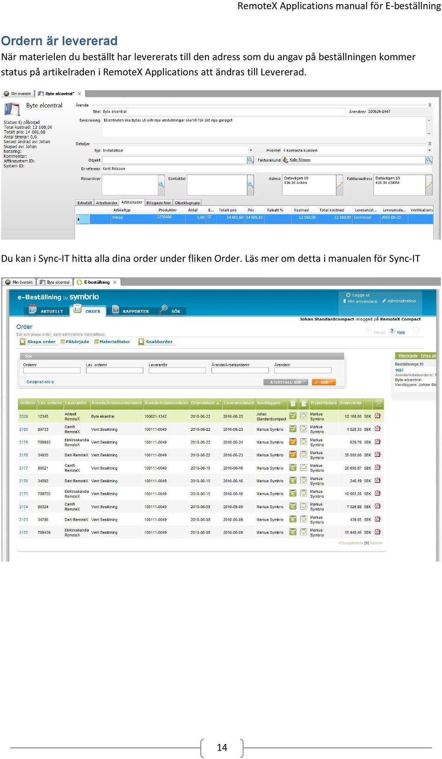Viewport: 442px width, 759px height.
Task: Open Min användare link
Action: pos(360,301)
